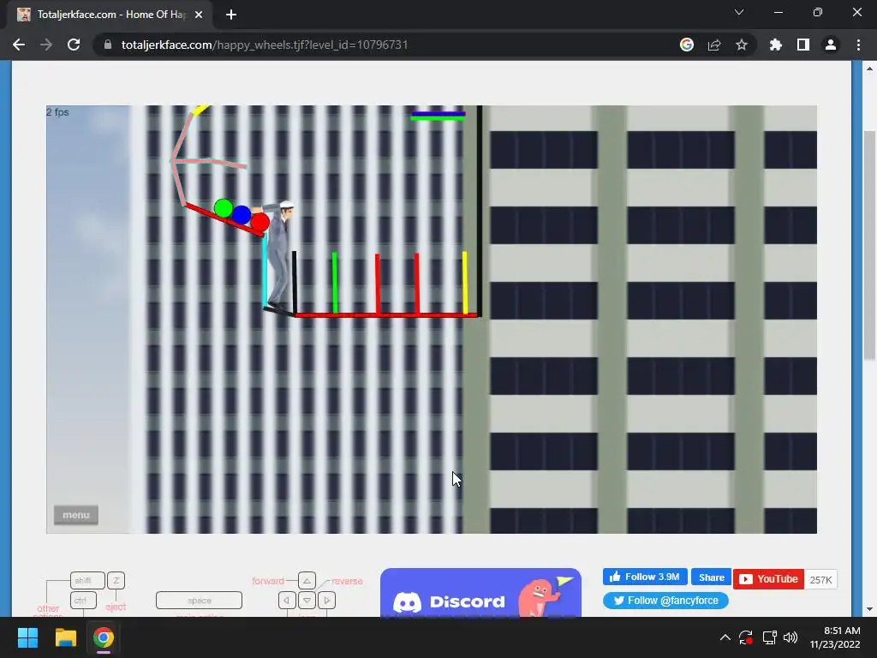Click the right arrow key diagram

click(x=326, y=601)
